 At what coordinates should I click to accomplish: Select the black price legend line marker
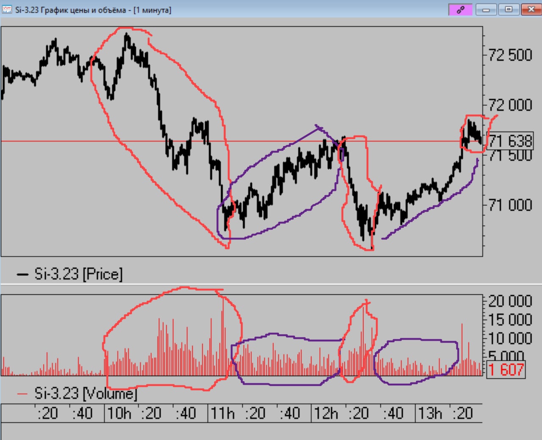point(22,275)
